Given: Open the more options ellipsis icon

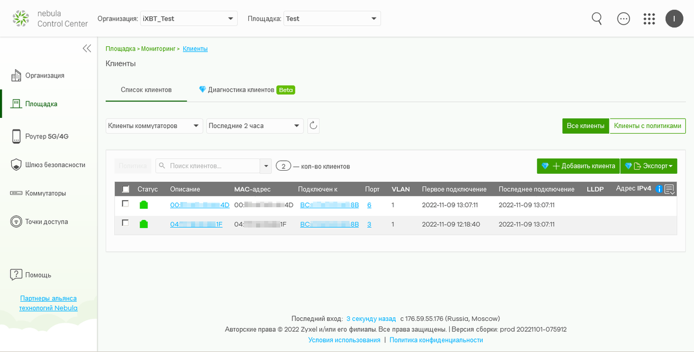Looking at the screenshot, I should (x=623, y=19).
